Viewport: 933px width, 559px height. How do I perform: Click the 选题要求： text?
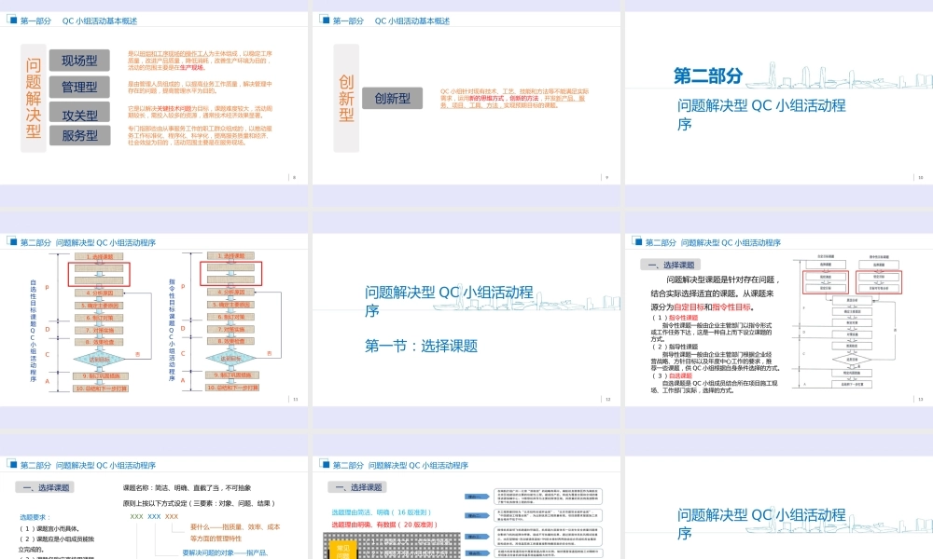35,517
